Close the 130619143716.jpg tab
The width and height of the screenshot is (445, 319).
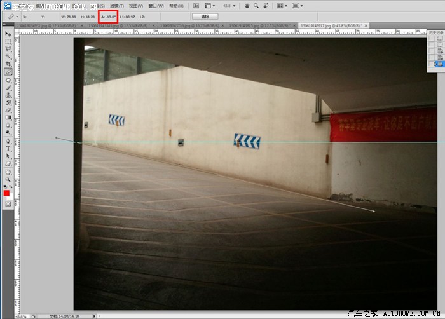222,25
